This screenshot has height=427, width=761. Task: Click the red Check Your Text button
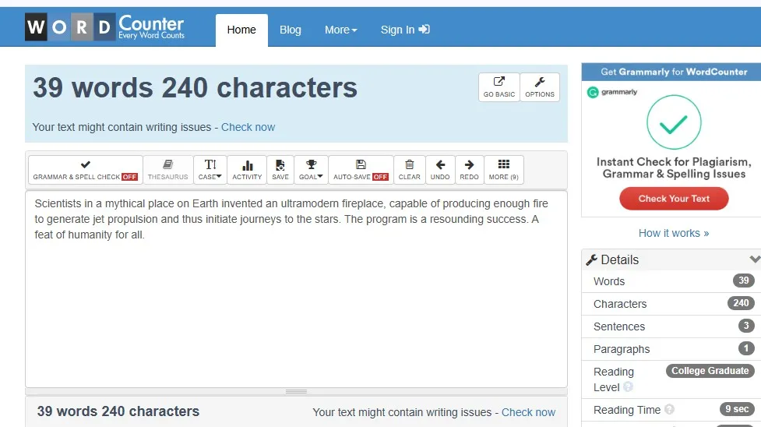(674, 199)
